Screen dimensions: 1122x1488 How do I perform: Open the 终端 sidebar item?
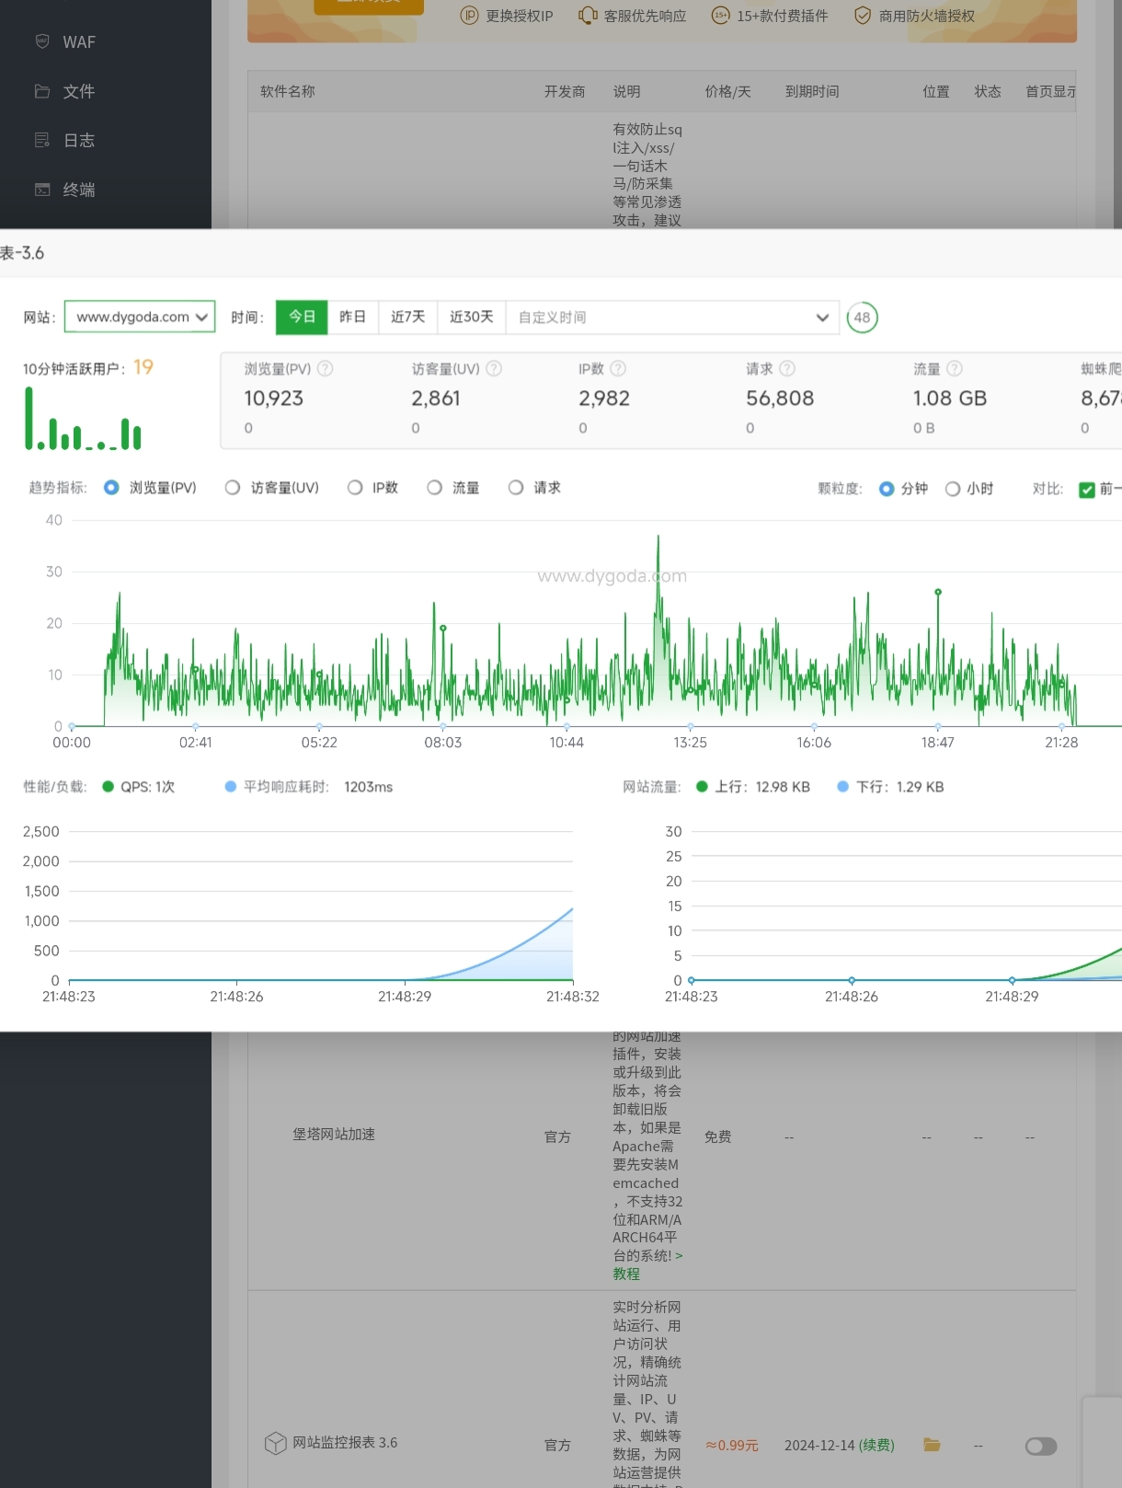78,190
